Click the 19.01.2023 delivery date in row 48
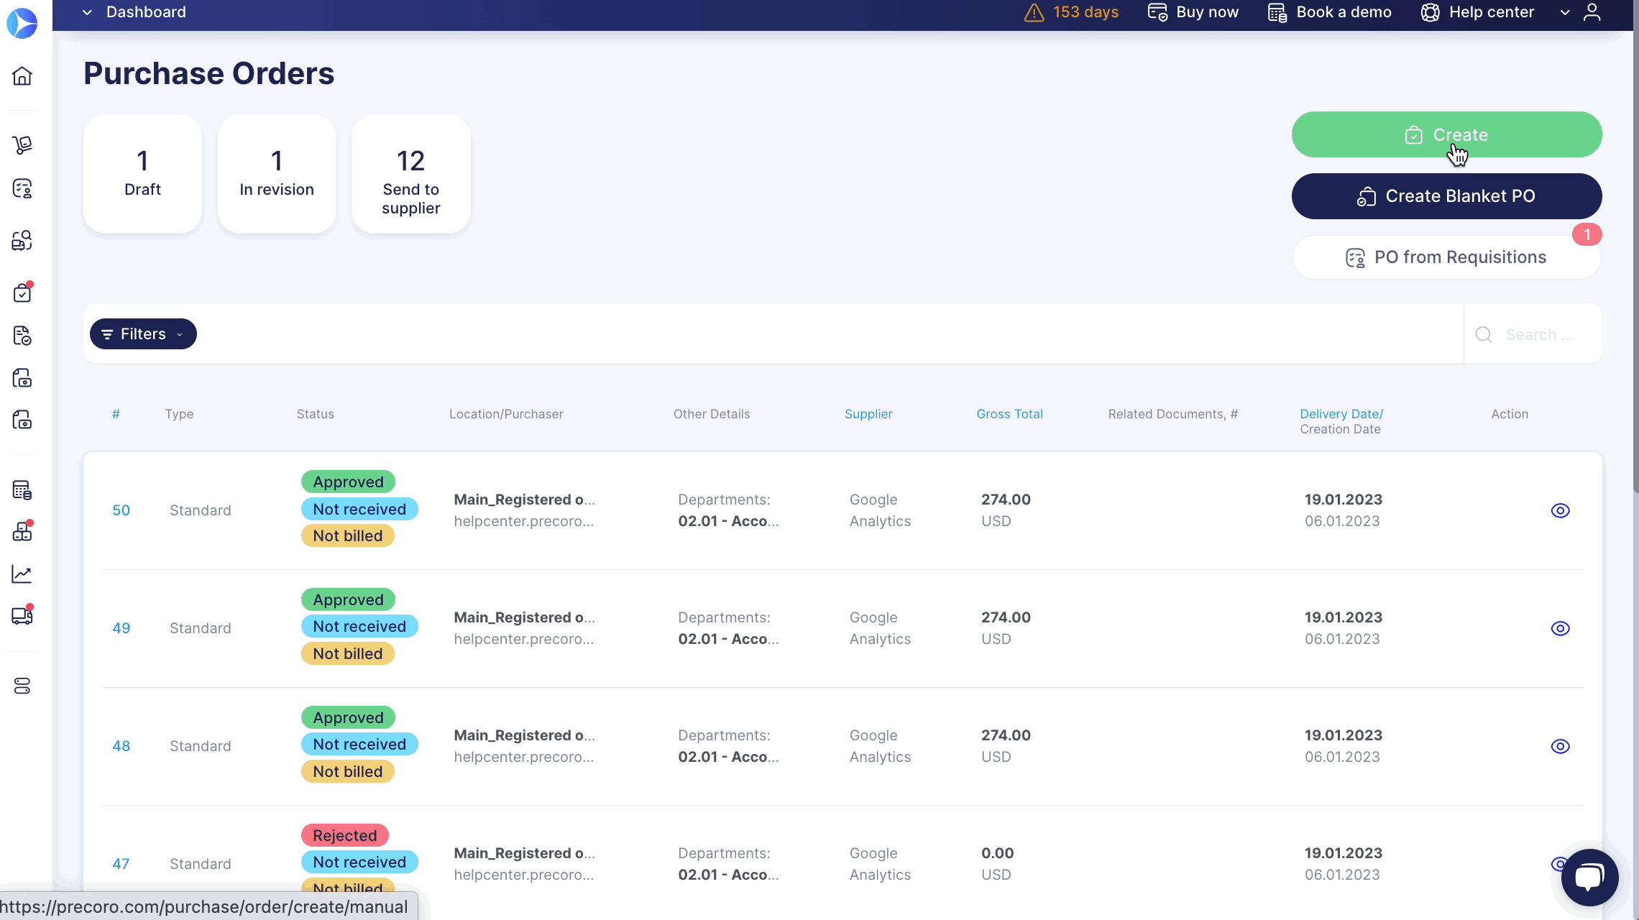 click(x=1344, y=735)
